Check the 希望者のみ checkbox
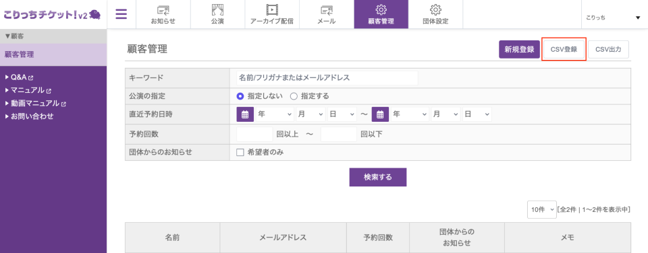Image resolution: width=648 pixels, height=253 pixels. pyautogui.click(x=240, y=153)
